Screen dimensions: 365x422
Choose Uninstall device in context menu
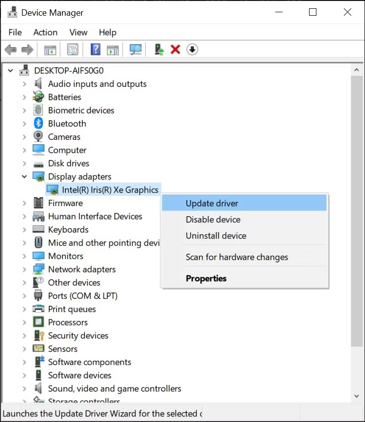click(x=244, y=236)
